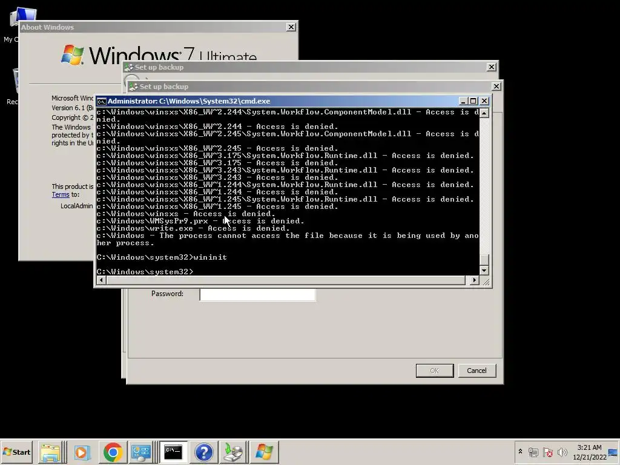Image resolution: width=620 pixels, height=465 pixels.
Task: Open the Start menu
Action: click(16, 452)
